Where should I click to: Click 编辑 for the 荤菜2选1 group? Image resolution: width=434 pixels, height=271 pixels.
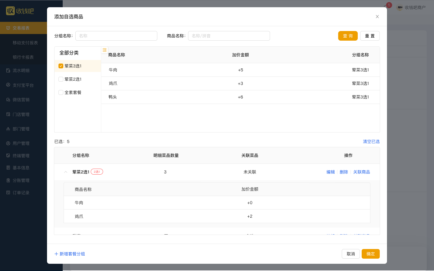point(331,172)
